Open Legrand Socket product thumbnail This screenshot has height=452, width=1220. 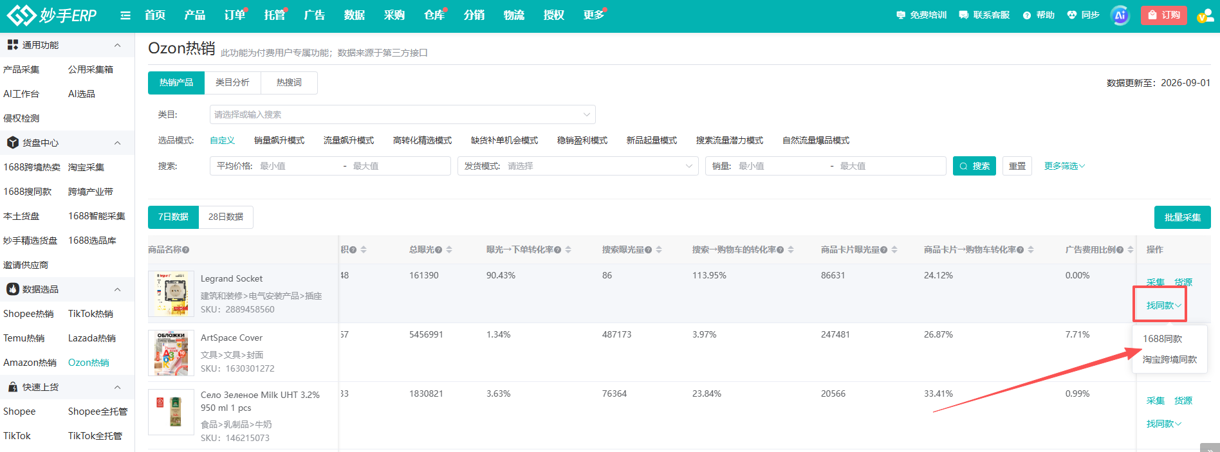click(171, 294)
